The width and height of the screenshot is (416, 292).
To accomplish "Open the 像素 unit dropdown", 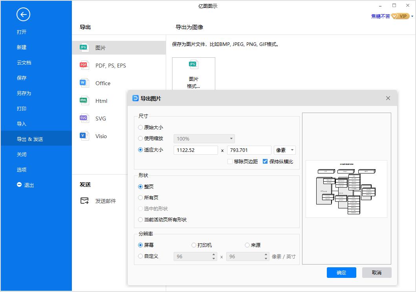I will (x=285, y=150).
